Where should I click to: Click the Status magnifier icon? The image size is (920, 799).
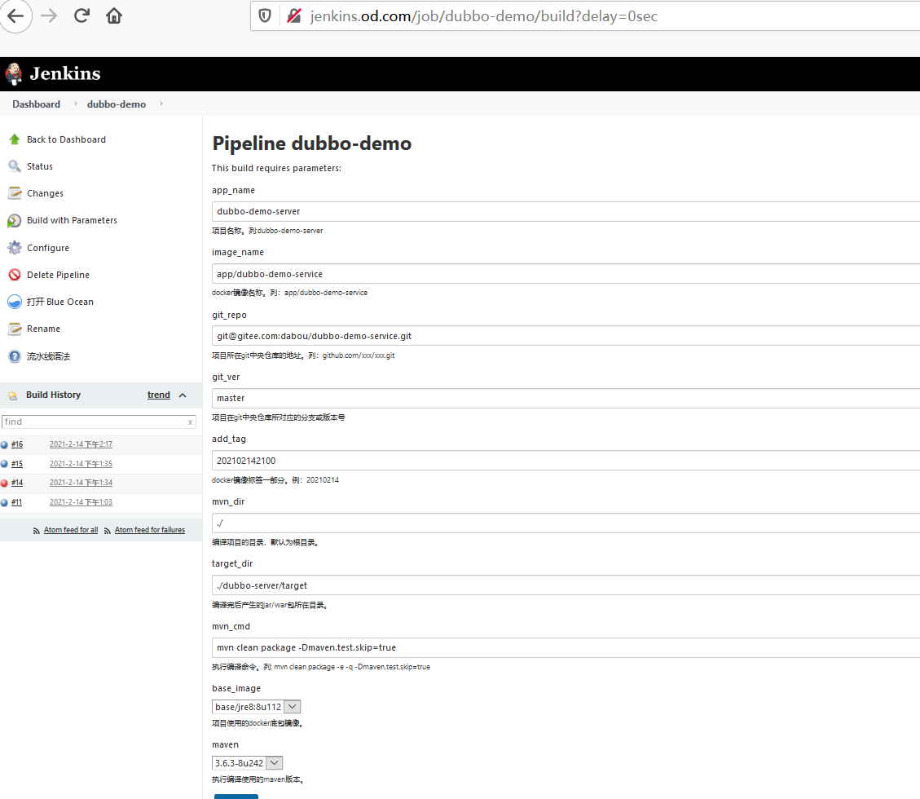[15, 166]
